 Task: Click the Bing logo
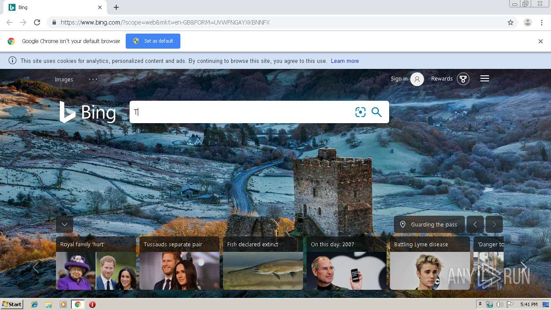point(88,112)
